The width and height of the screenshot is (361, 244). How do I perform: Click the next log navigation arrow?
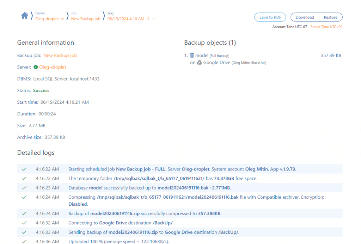point(153,19)
